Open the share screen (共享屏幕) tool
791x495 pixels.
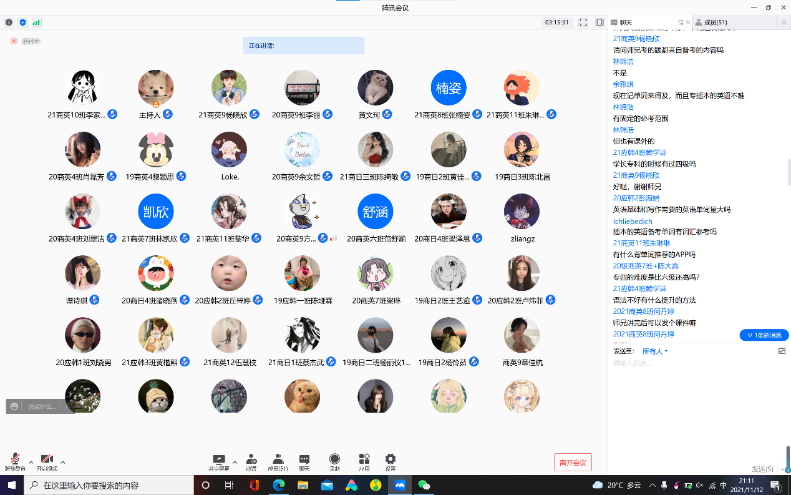pyautogui.click(x=219, y=461)
